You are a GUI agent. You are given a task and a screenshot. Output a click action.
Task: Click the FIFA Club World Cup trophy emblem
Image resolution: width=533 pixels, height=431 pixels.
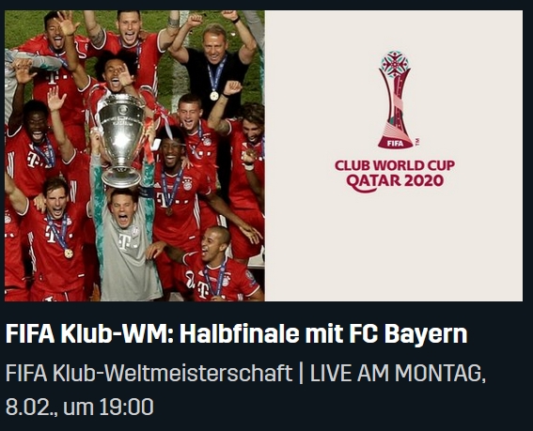[395, 100]
